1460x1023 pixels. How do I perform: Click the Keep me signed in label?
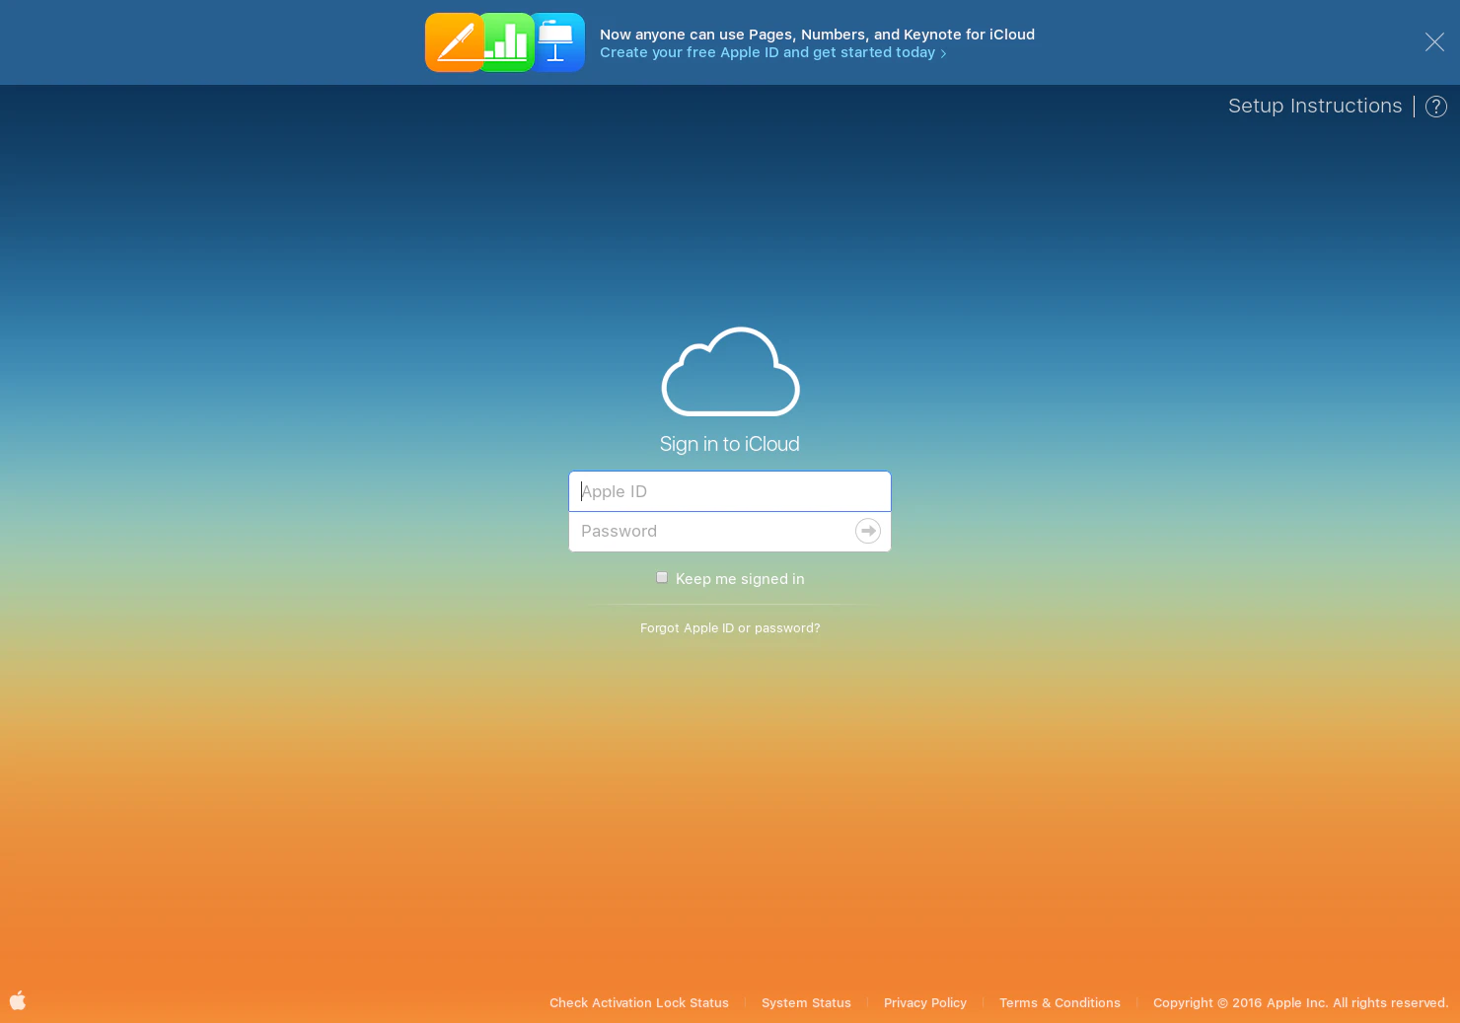point(740,579)
